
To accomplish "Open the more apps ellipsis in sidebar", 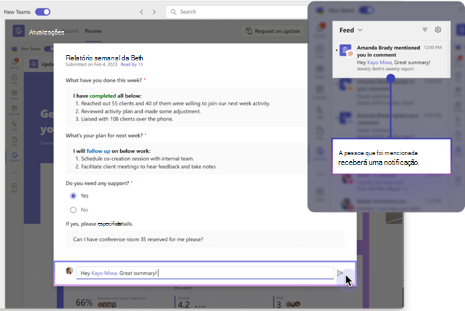I will [x=15, y=172].
